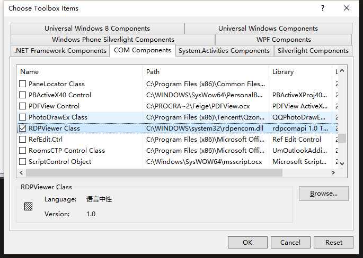The image size is (363, 258).
Task: Sort list by Name column header
Action: pyautogui.click(x=79, y=71)
